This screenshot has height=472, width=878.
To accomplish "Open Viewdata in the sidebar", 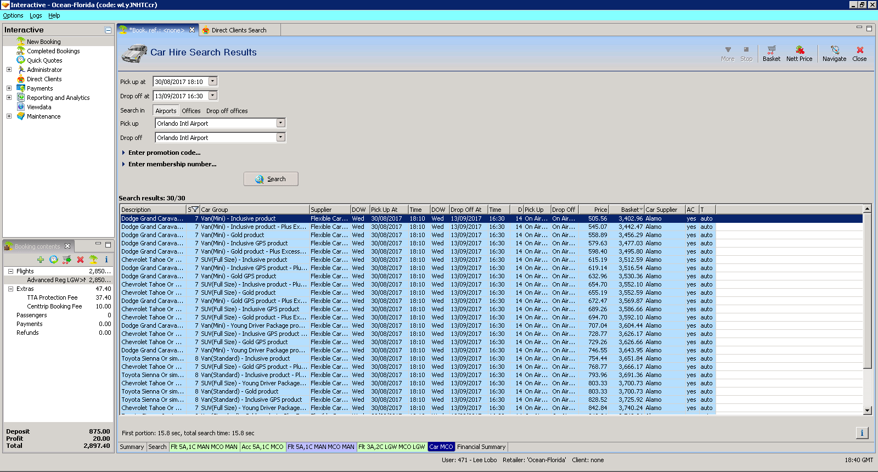I will click(39, 107).
